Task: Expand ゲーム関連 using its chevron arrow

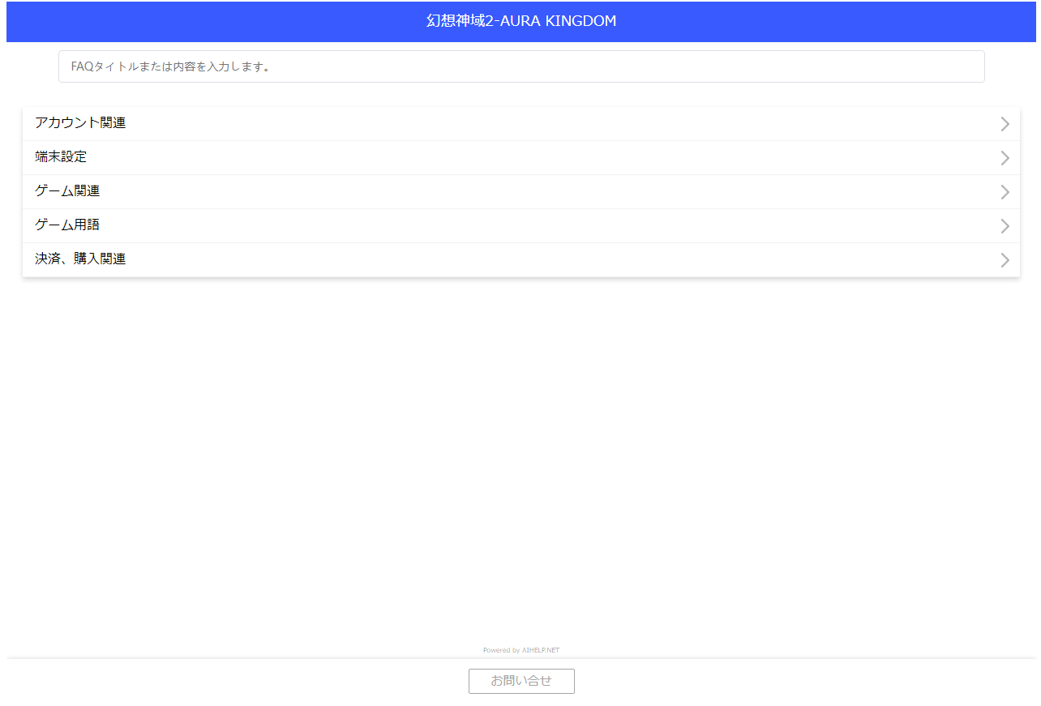Action: (x=1005, y=192)
